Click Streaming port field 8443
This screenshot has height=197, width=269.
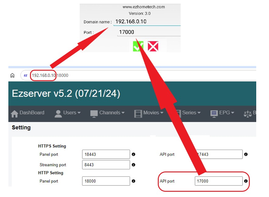pos(106,165)
